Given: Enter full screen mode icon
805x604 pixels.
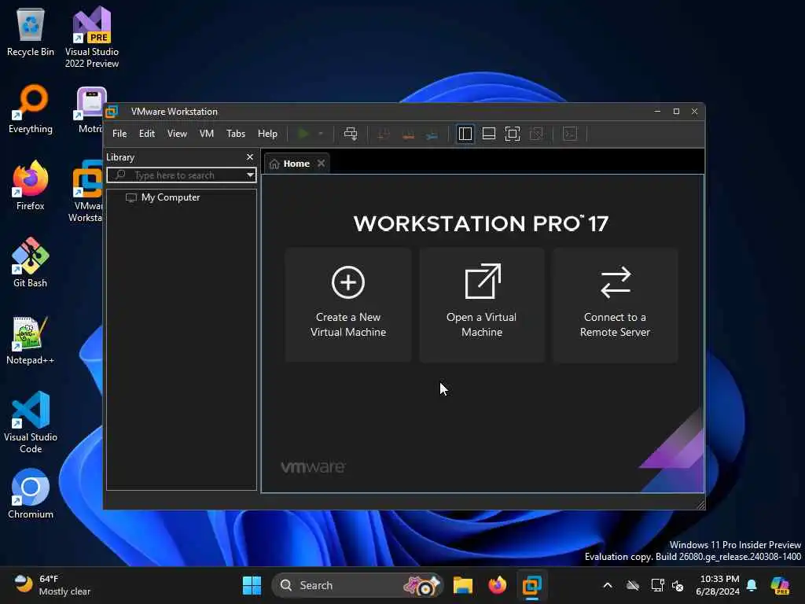Looking at the screenshot, I should point(513,134).
